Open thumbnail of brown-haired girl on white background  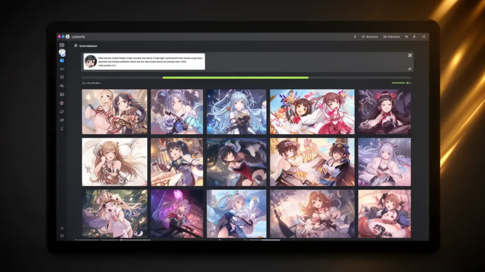click(114, 162)
